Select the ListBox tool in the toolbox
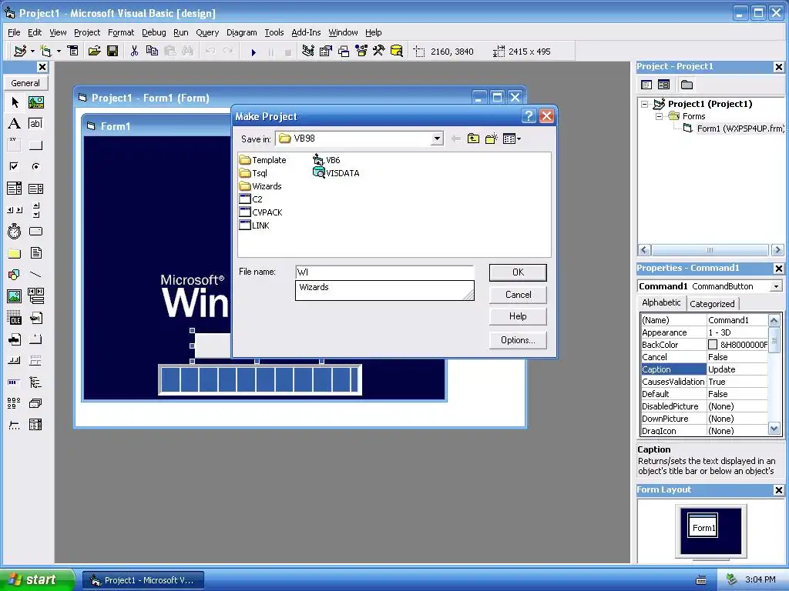Screen dimensions: 789x591 [x=35, y=189]
